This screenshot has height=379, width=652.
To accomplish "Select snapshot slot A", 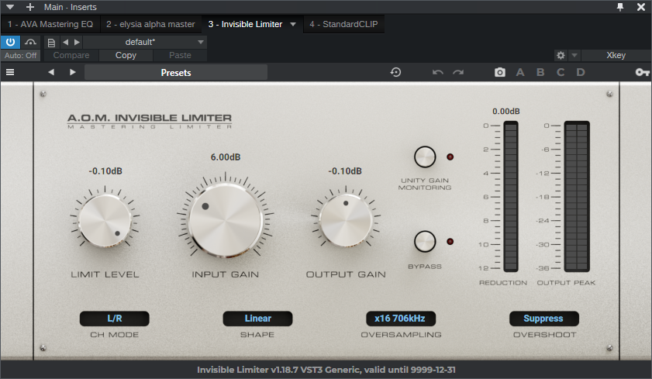I will 520,72.
